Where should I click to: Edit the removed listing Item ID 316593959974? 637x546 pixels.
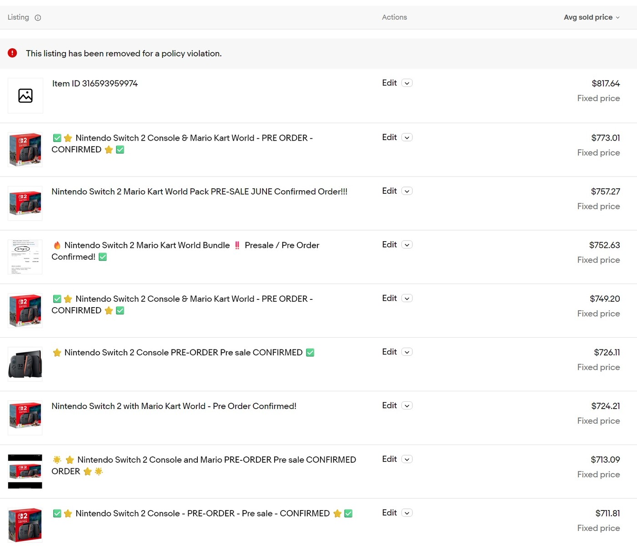pyautogui.click(x=389, y=83)
